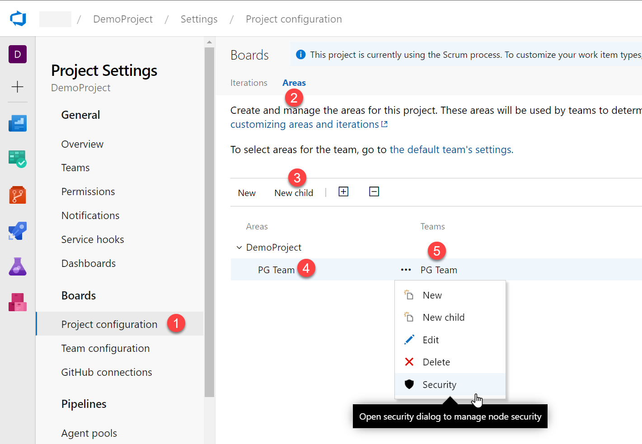Click the Teams column header

coord(433,226)
